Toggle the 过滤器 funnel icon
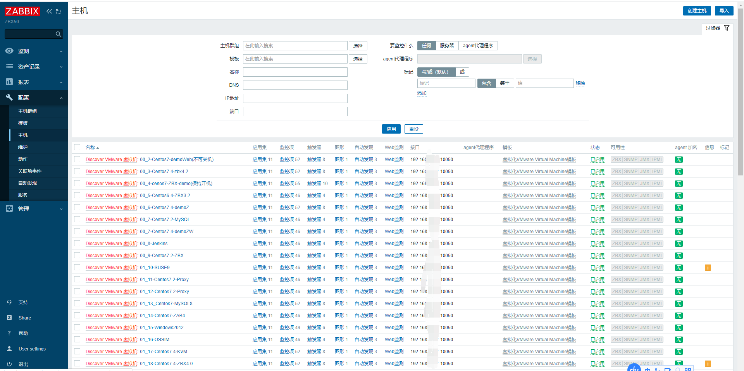This screenshot has height=371, width=744. [x=727, y=28]
